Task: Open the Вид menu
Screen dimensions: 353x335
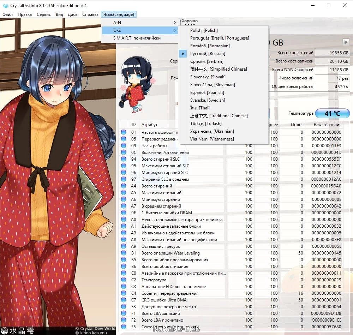Action: point(59,14)
